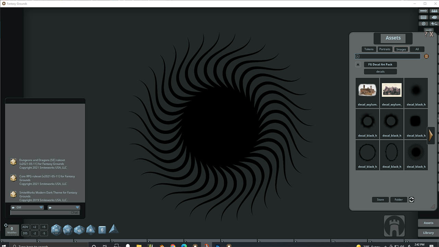Open the second chat dropdown selector
This screenshot has height=247, width=439.
click(77, 207)
